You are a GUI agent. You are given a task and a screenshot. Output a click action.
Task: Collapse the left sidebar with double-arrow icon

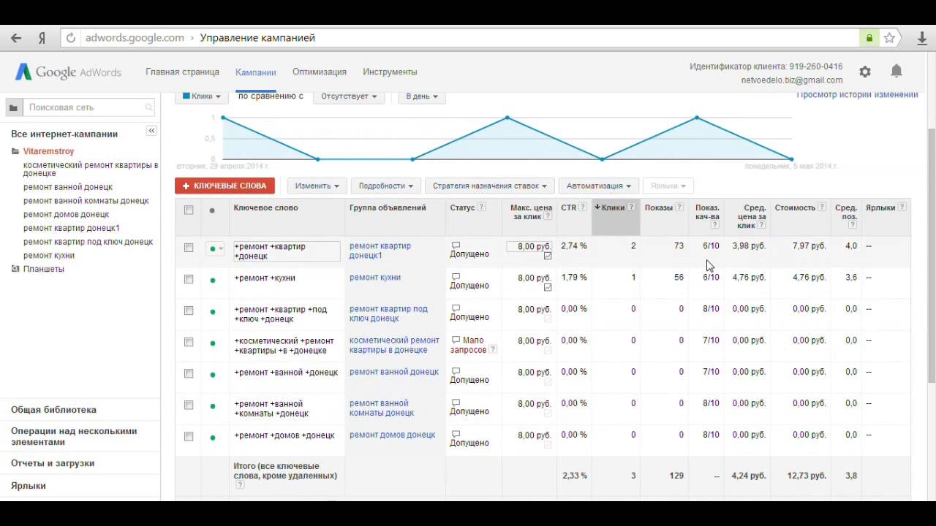(151, 131)
